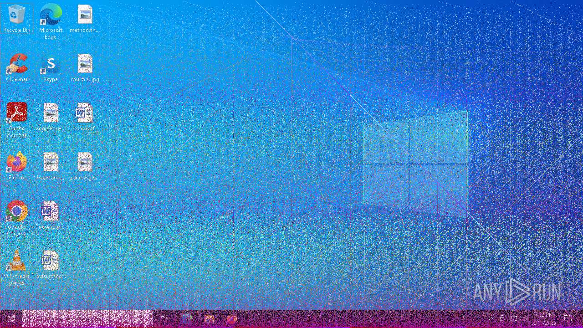Viewport: 583px width, 328px height.
Task: Open the notification center icon
Action: click(568, 319)
